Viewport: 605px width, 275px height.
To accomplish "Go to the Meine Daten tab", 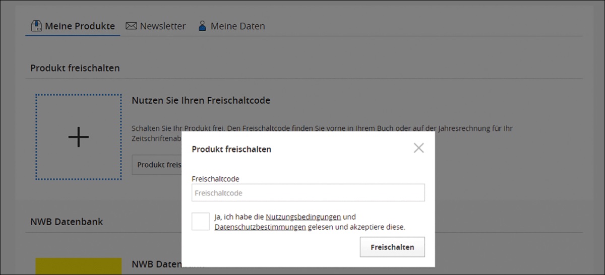I will click(x=237, y=26).
